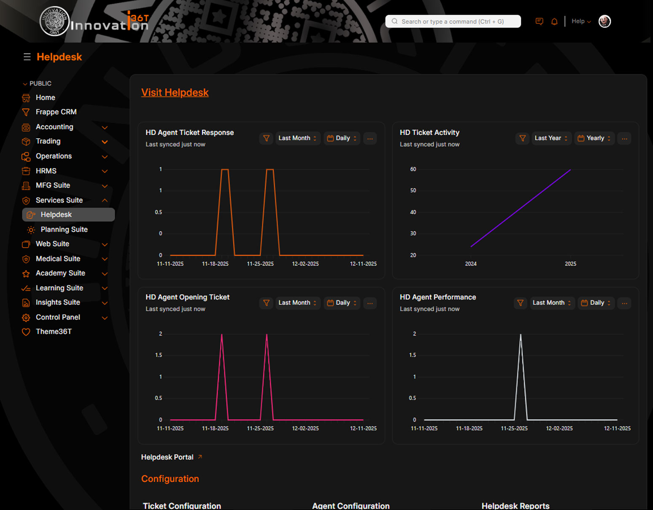Image resolution: width=653 pixels, height=510 pixels.
Task: Toggle the hamburger sidebar menu icon
Action: pos(27,57)
